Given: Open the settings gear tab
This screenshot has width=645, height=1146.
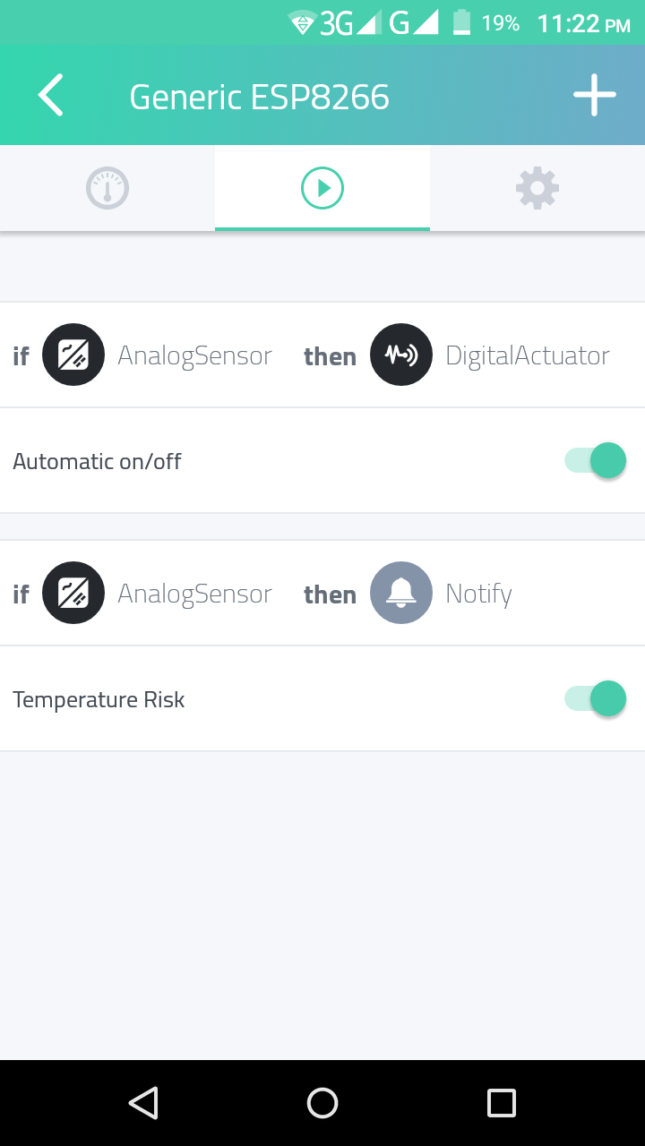Looking at the screenshot, I should point(537,188).
